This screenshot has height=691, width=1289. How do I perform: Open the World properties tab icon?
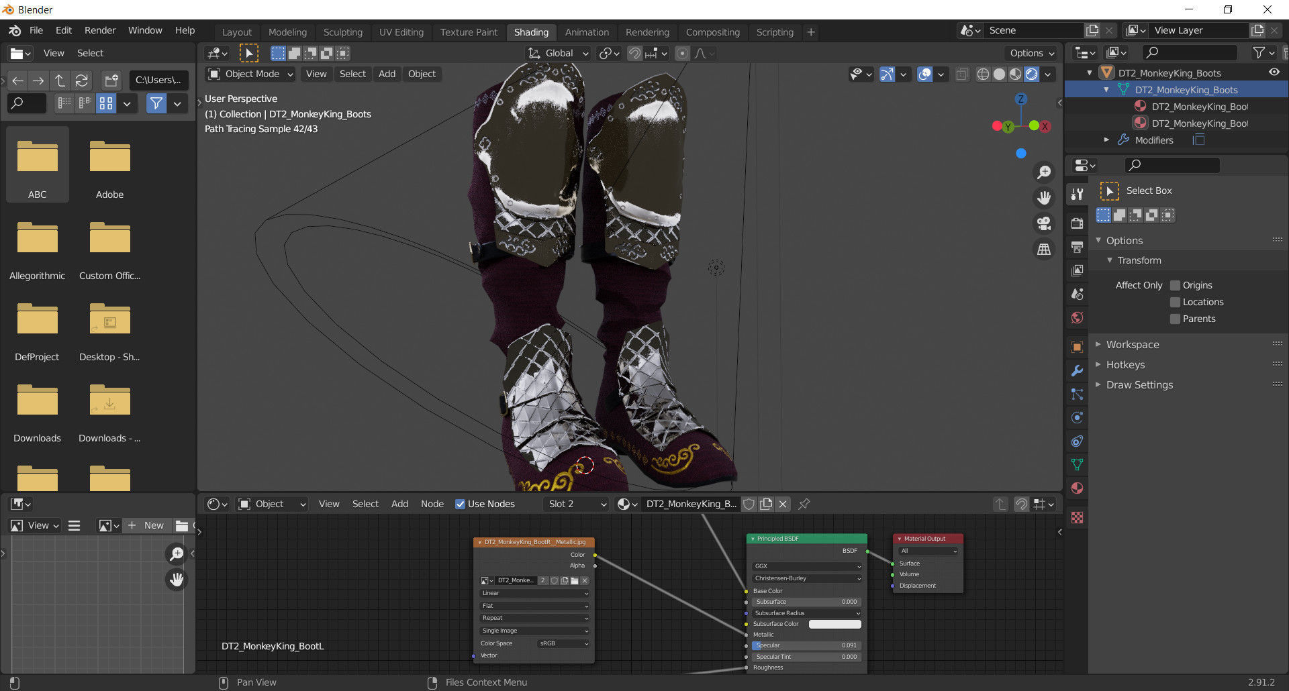point(1077,318)
